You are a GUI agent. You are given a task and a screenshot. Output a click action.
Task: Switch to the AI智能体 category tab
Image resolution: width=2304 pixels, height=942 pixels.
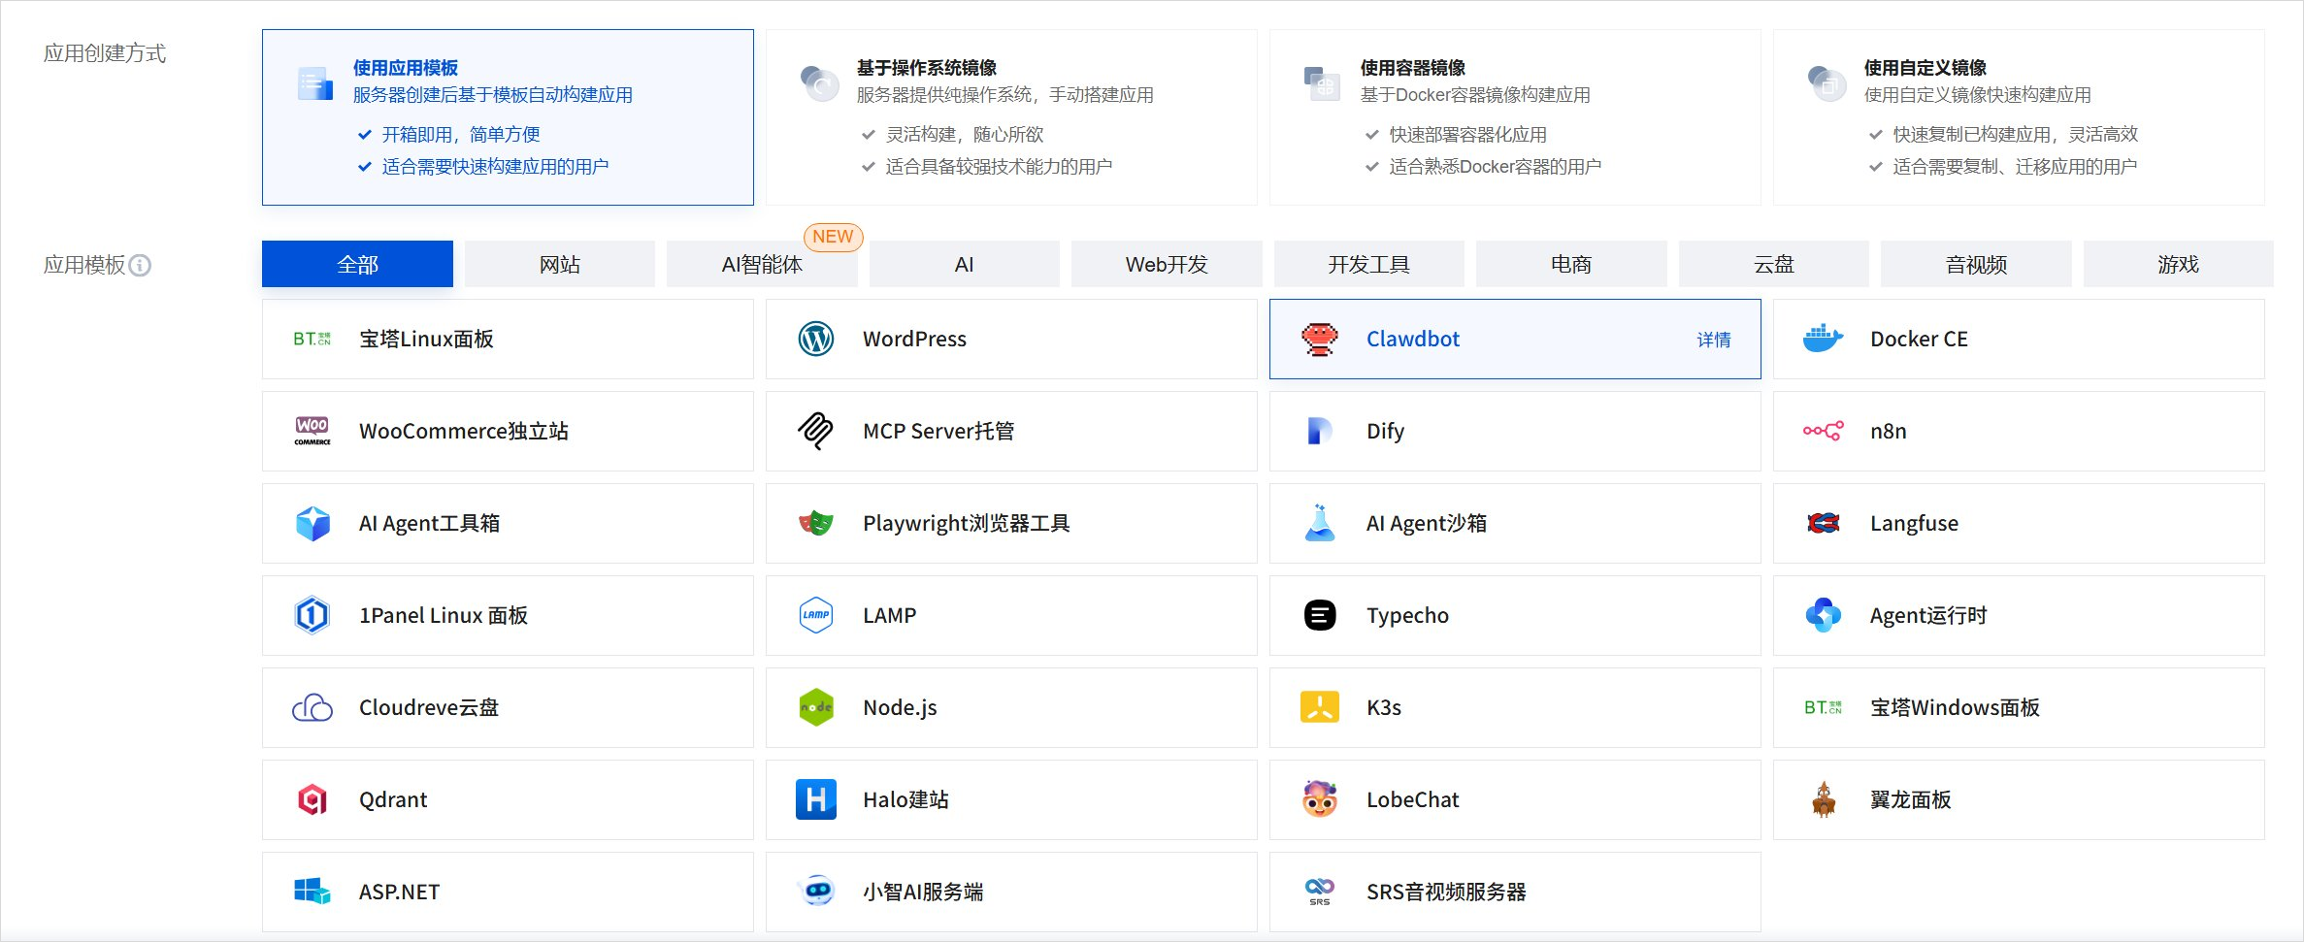tap(762, 265)
